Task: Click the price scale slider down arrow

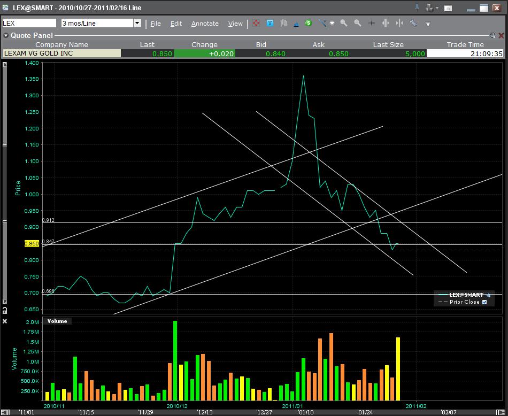Action: [x=5, y=302]
